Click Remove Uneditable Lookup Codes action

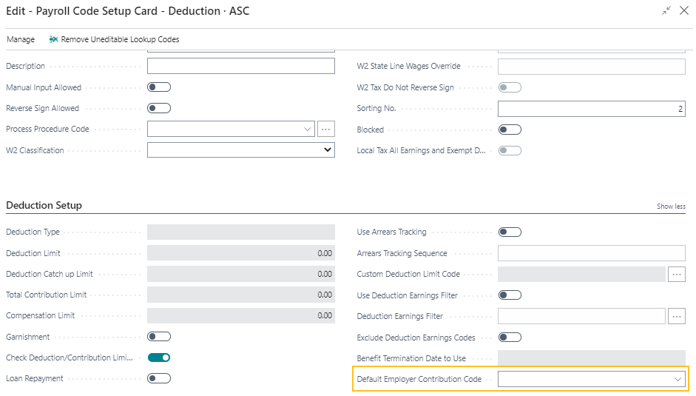click(x=120, y=39)
